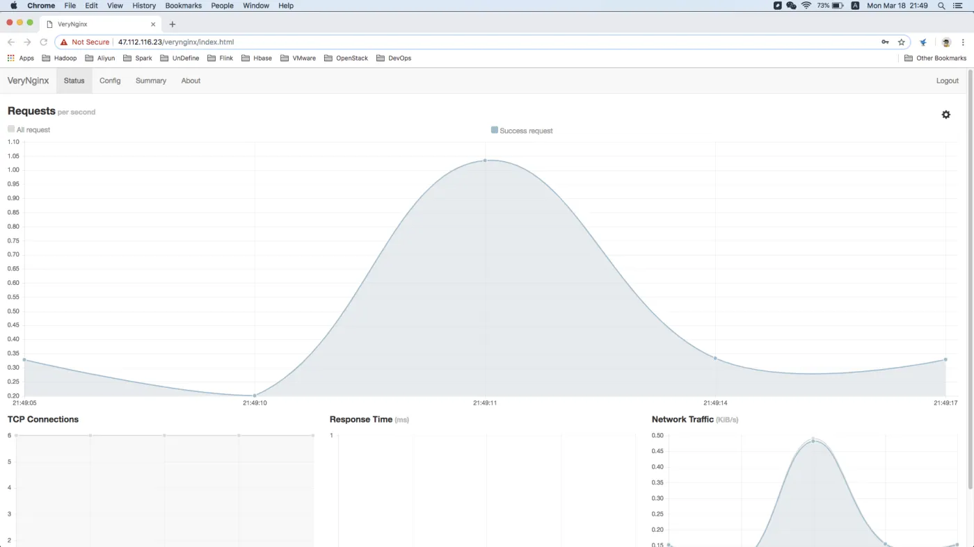
Task: Click the black note app menu bar icon
Action: pos(778,6)
